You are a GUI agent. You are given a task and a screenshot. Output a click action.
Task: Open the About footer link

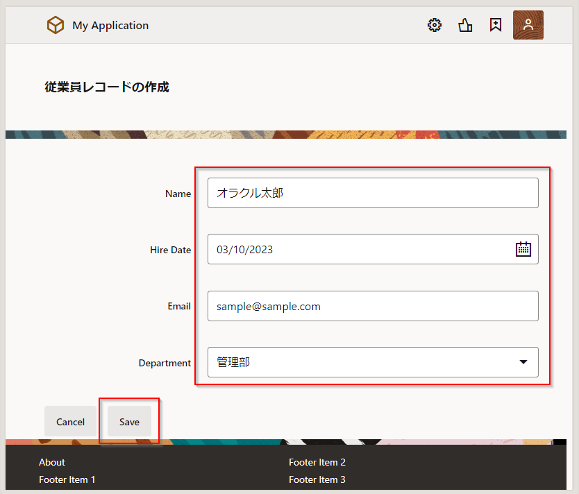coord(52,462)
